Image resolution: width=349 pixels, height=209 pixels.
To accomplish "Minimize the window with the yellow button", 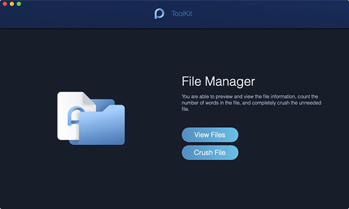I will point(12,4).
